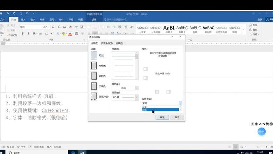Click the Word icon on taskbar
This screenshot has width=273, height=154.
coord(82,153)
